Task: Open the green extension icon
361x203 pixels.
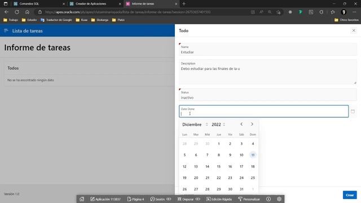Action: pos(300,12)
